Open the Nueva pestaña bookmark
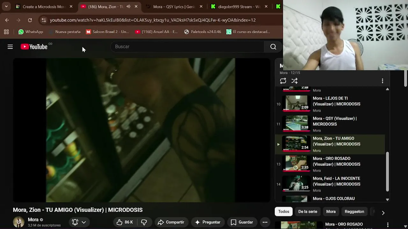The width and height of the screenshot is (408, 229). (64, 32)
